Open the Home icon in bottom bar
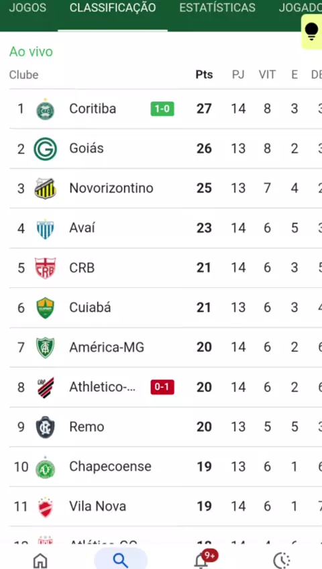 point(40,561)
